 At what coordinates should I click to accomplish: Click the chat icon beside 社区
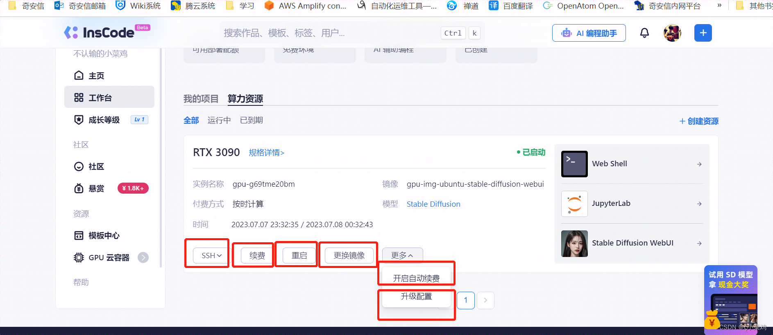click(x=79, y=166)
